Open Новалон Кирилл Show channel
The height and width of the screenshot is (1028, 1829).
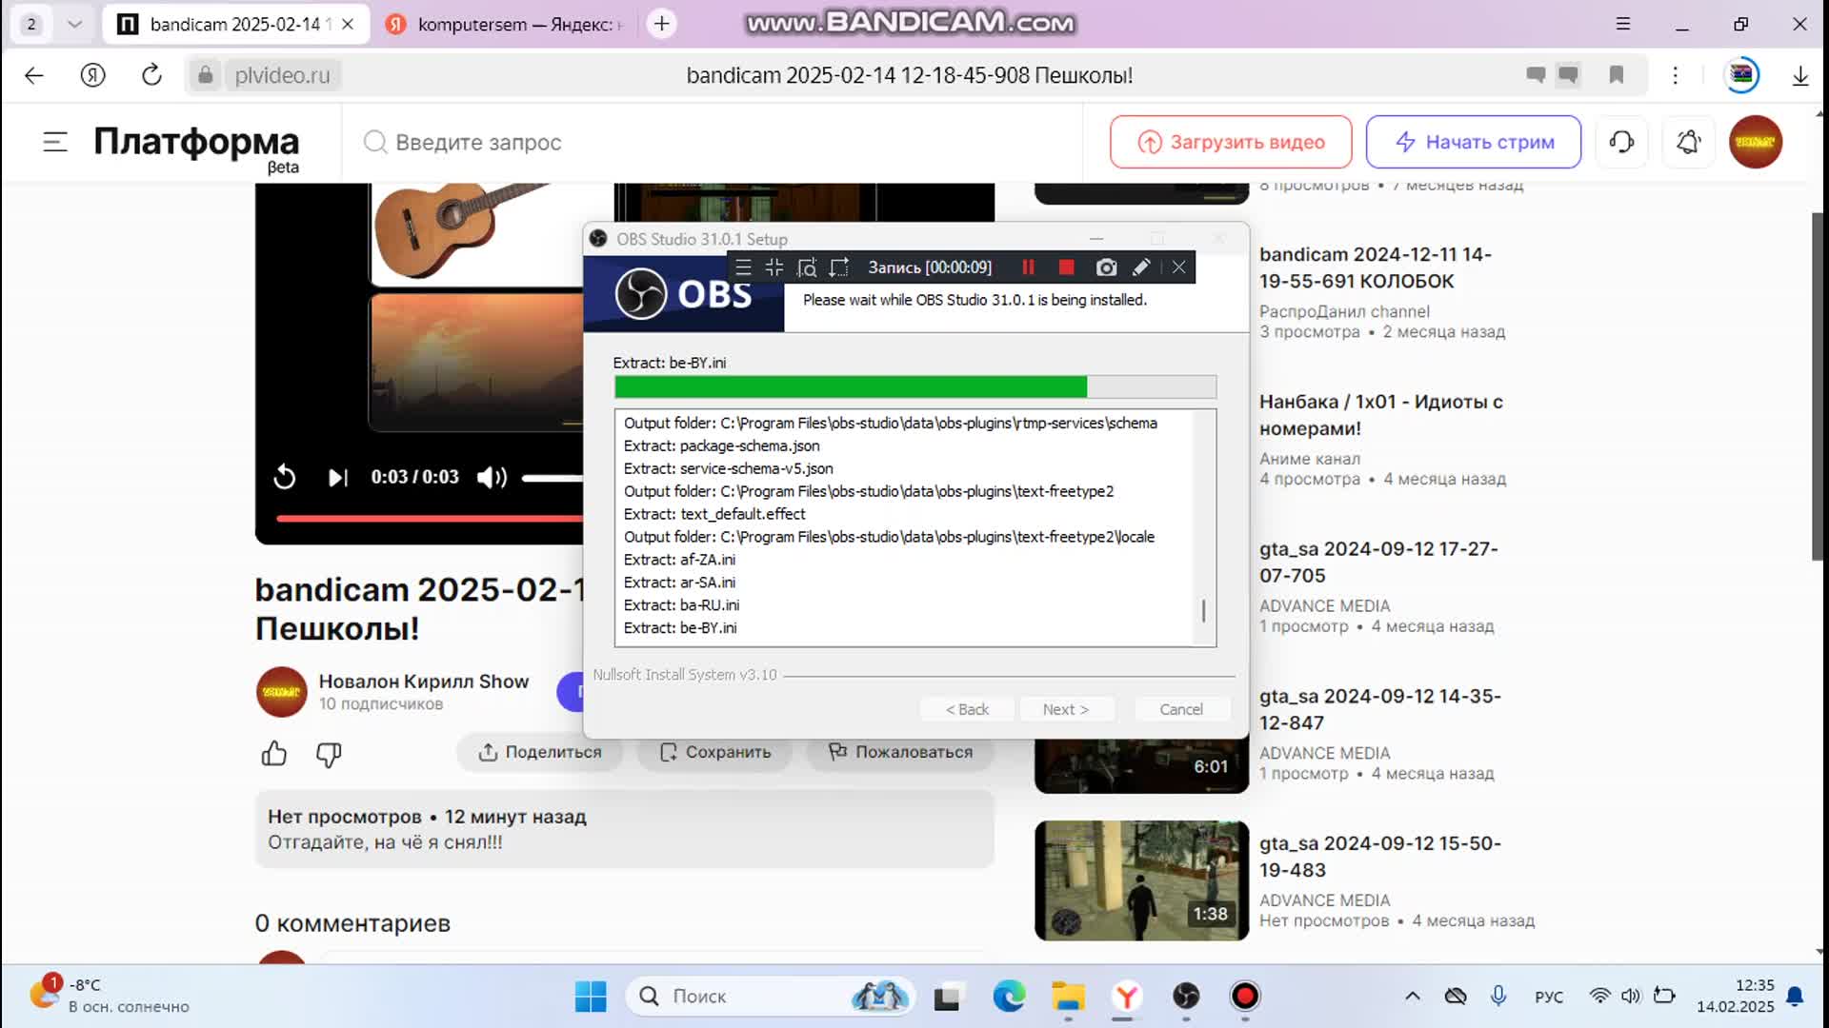tap(423, 682)
